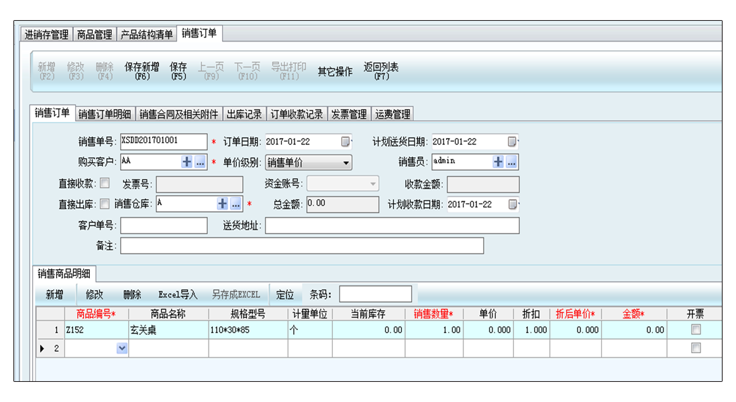Open the 订单日期 calendar picker icon
The width and height of the screenshot is (736, 402).
[346, 142]
